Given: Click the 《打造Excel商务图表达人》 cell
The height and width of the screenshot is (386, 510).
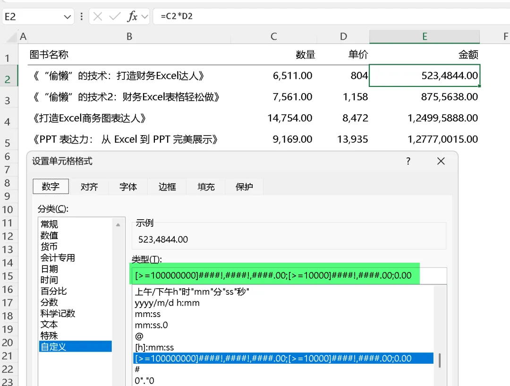Looking at the screenshot, I should (x=129, y=118).
